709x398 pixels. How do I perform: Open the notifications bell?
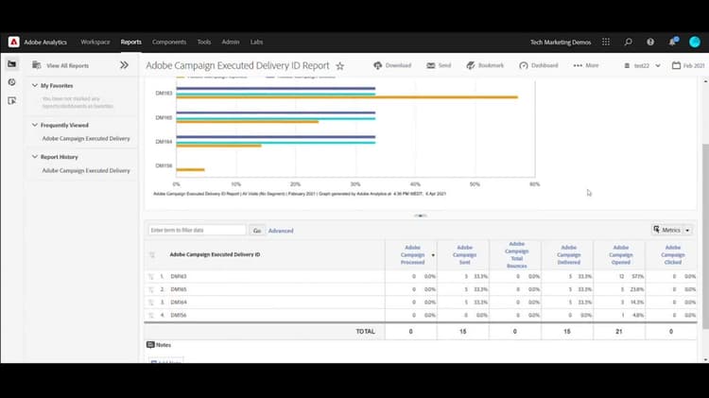673,42
